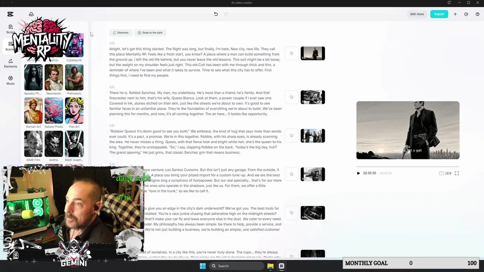Click the 'Los Santos Customs' paragraph text
Image resolution: width=484 pixels, height=272 pixels.
pos(213,180)
